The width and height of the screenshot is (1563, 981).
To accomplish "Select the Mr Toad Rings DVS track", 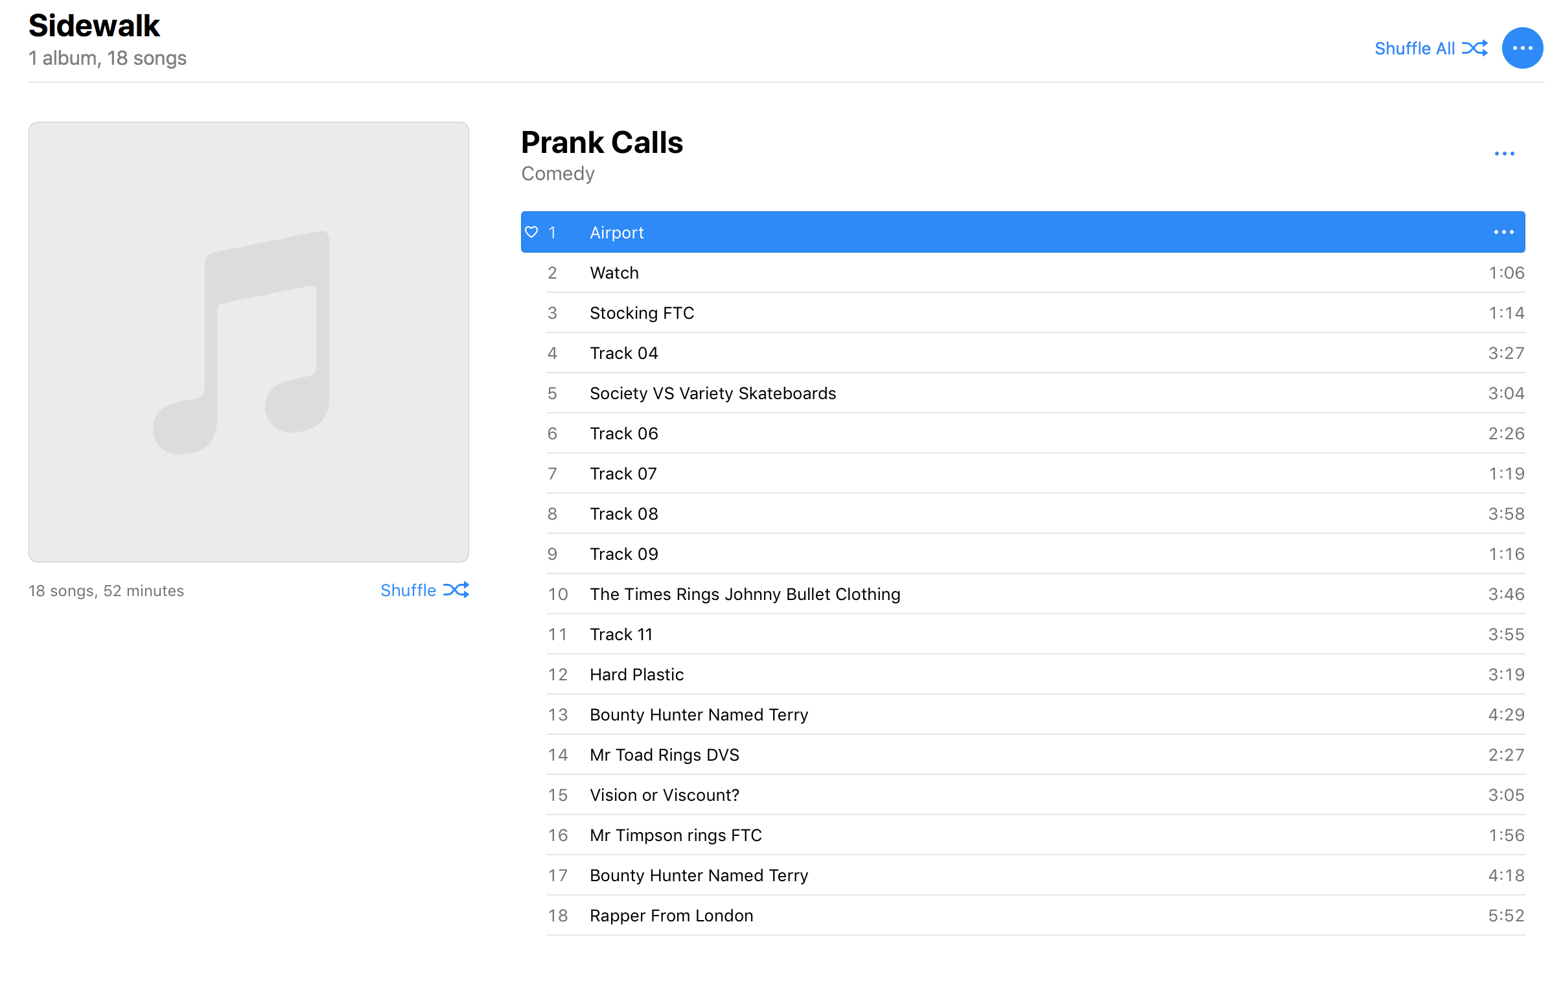I will point(664,756).
